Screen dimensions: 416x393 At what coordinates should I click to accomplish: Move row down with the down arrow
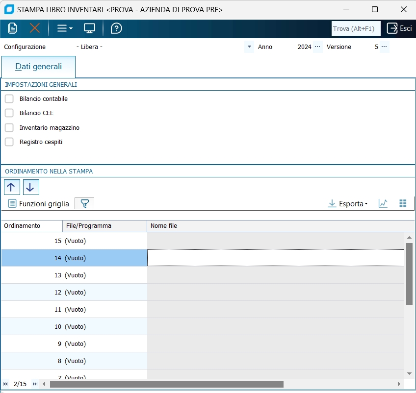coord(31,187)
